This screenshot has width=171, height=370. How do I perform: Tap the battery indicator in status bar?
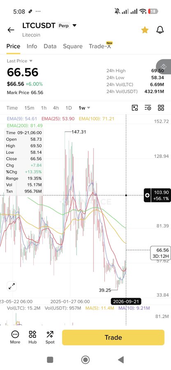(153, 11)
